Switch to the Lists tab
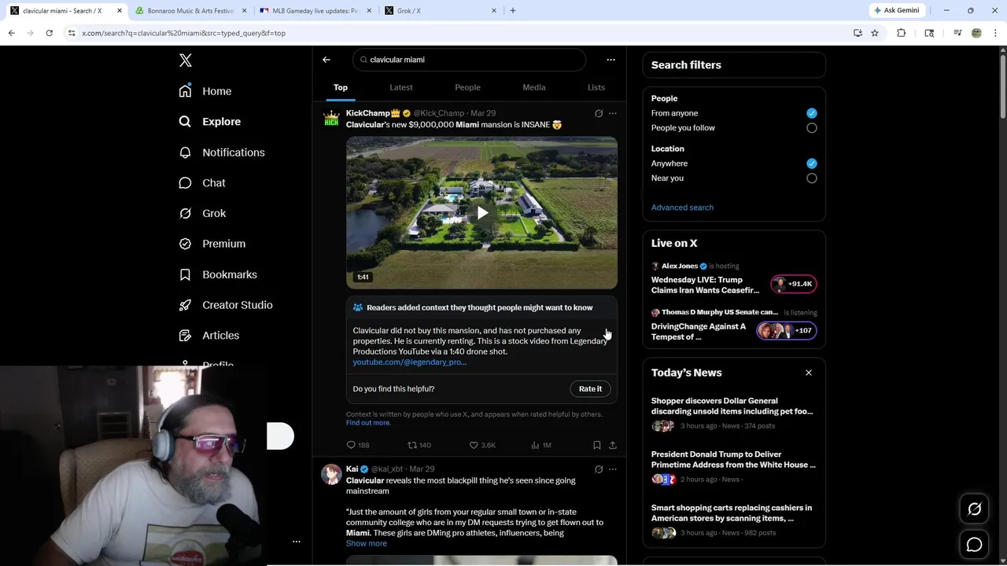This screenshot has width=1007, height=566. click(596, 87)
